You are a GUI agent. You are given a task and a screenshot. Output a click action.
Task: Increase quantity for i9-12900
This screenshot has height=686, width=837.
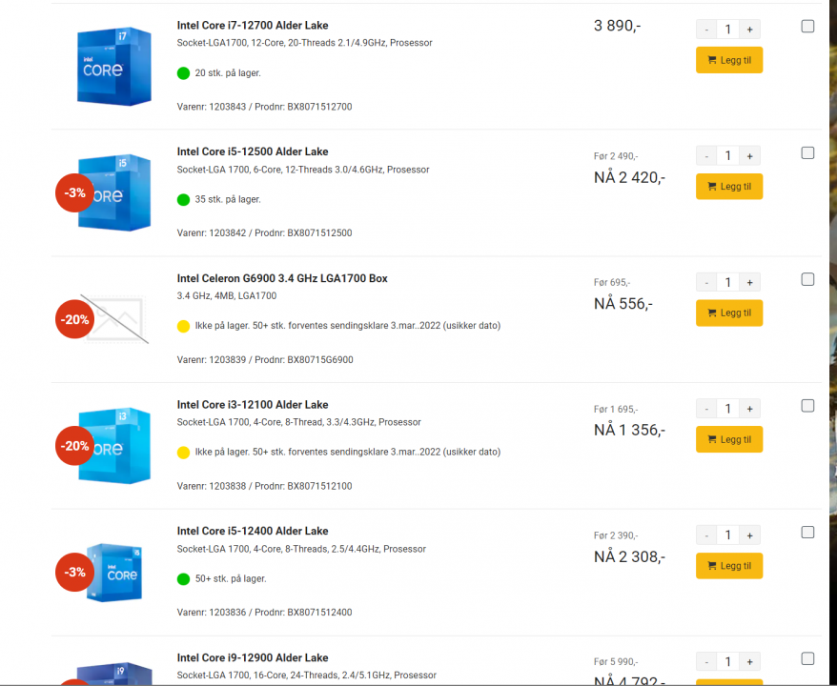click(x=749, y=661)
